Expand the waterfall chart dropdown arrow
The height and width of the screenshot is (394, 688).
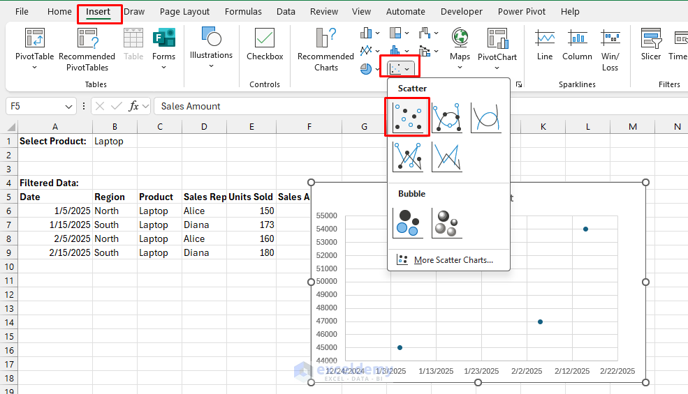(436, 33)
